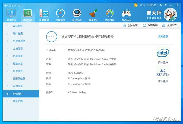Launch 性能测试 performance test icon

[60, 15]
